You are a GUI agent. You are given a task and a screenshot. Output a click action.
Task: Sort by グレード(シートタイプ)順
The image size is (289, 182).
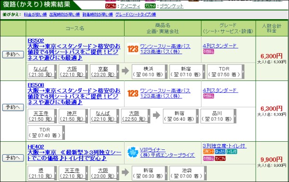[136, 14]
